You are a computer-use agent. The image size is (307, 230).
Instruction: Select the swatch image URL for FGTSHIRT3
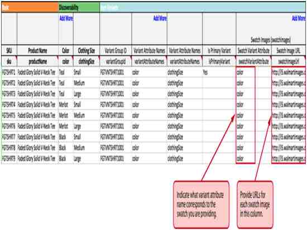289,94
